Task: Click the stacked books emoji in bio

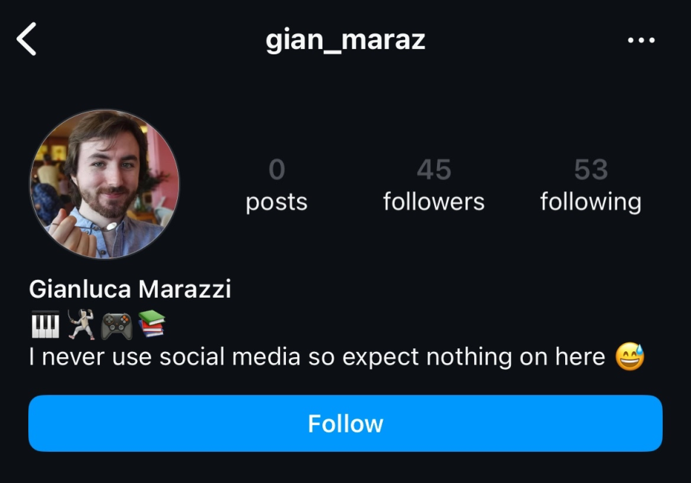Action: coord(152,324)
